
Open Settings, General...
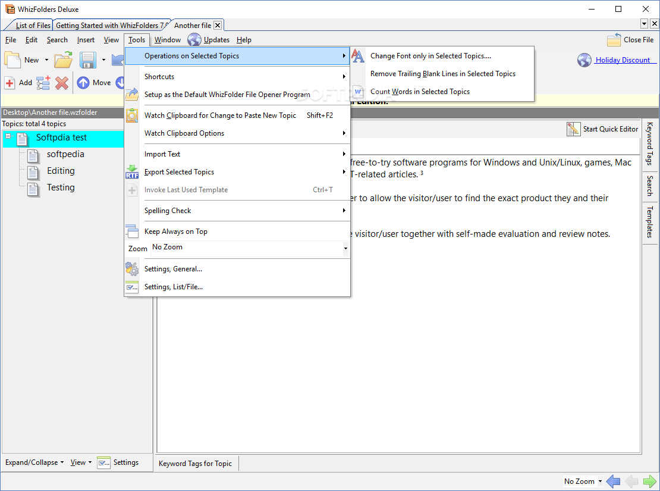(x=237, y=268)
